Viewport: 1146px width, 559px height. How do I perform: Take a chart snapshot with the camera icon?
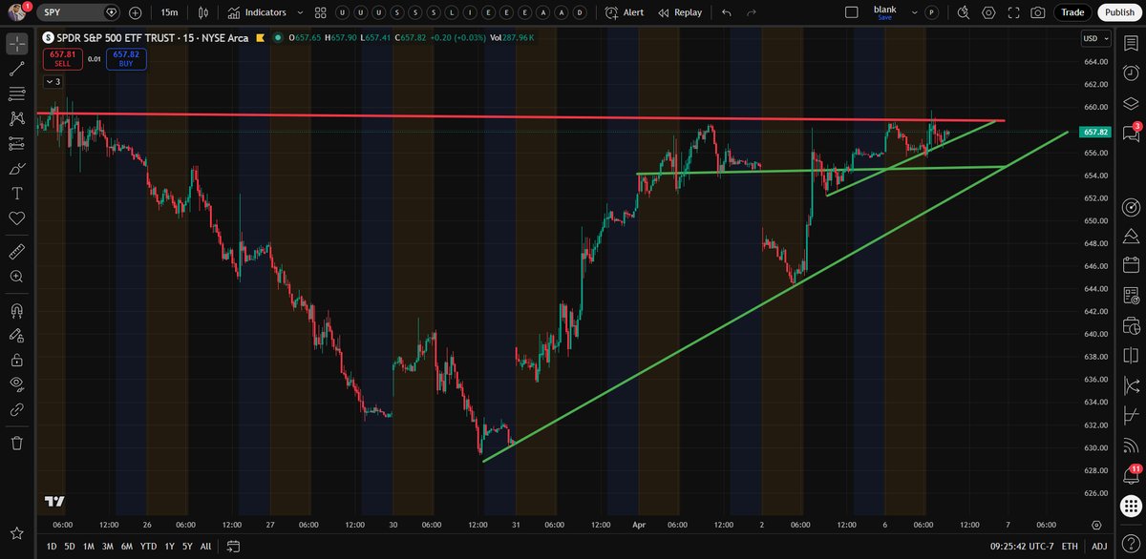[1037, 12]
